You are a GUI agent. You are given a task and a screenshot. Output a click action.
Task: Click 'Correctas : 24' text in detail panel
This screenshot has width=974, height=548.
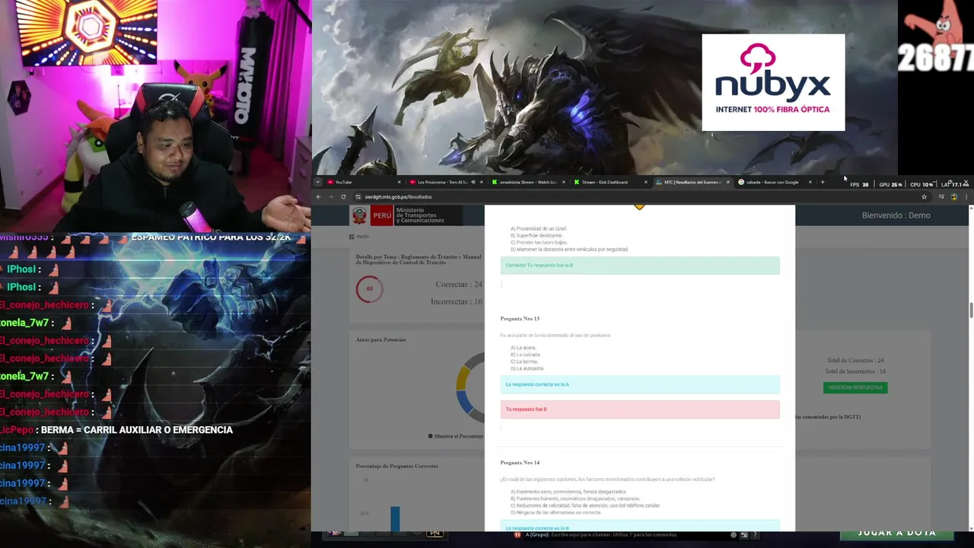459,285
